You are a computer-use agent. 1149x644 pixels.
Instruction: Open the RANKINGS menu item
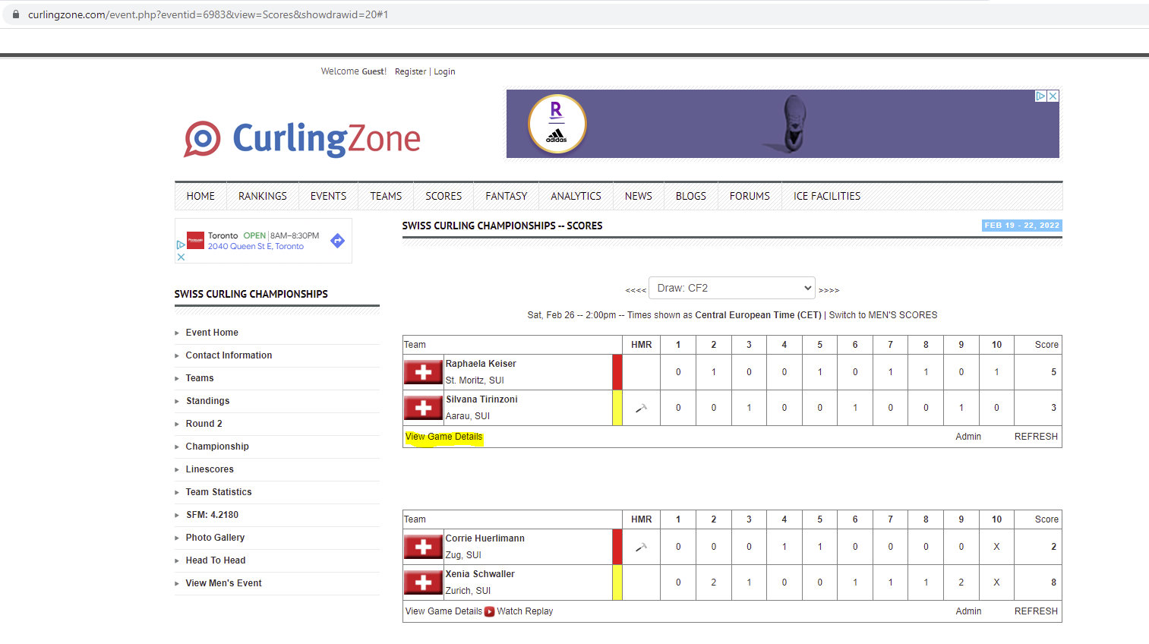click(263, 196)
